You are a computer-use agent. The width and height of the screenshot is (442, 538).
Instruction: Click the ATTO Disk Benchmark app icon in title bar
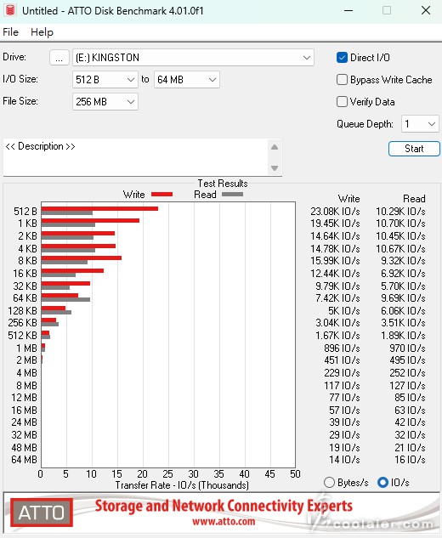(10, 10)
